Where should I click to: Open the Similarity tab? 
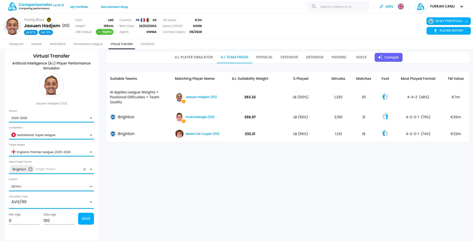click(x=147, y=44)
